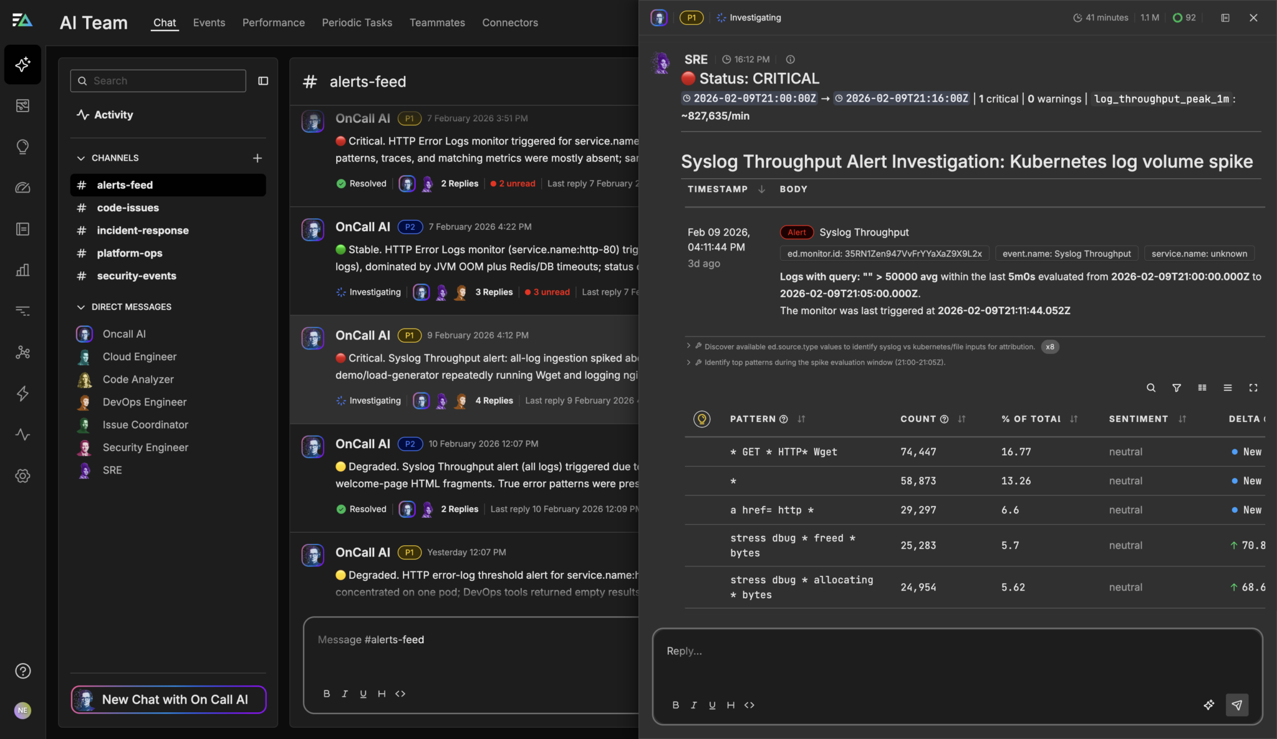Image resolution: width=1277 pixels, height=739 pixels.
Task: Open the alerts-feed channel
Action: click(x=124, y=185)
